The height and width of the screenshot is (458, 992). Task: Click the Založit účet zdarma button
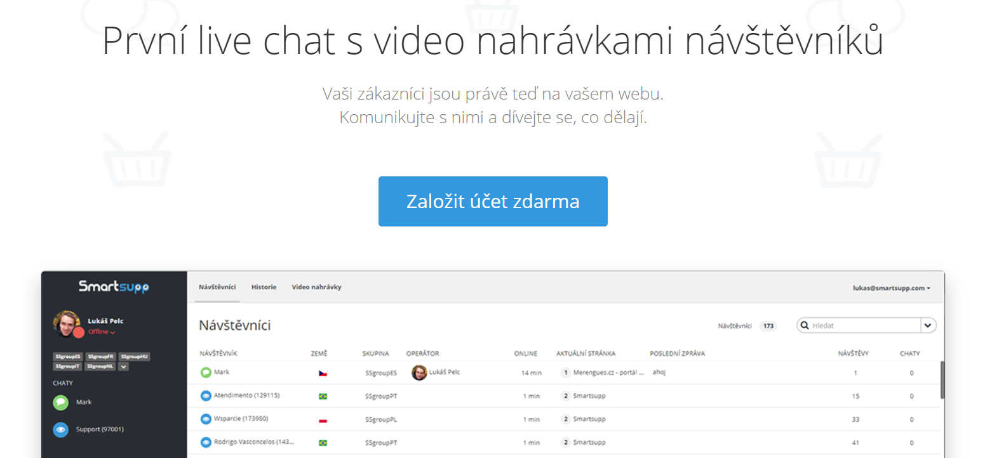493,201
